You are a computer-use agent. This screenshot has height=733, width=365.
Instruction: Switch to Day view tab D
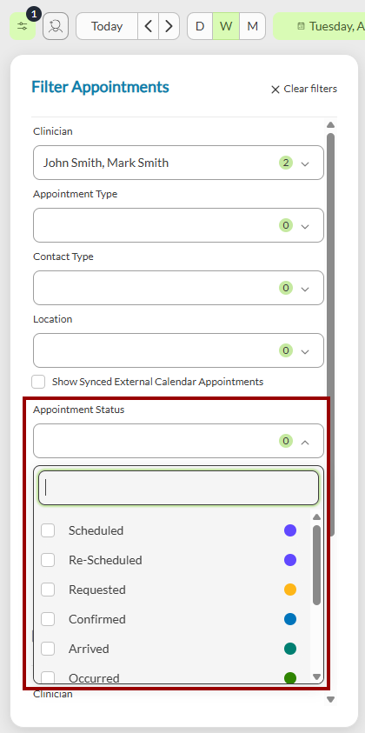(200, 26)
